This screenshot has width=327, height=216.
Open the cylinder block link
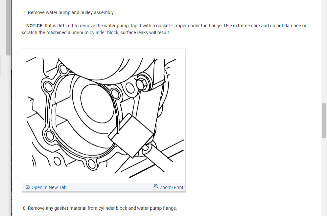pyautogui.click(x=104, y=32)
